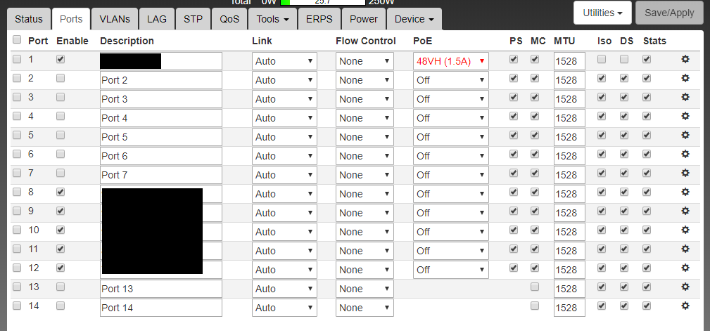
Task: Open gear settings for port 12
Action: point(685,268)
